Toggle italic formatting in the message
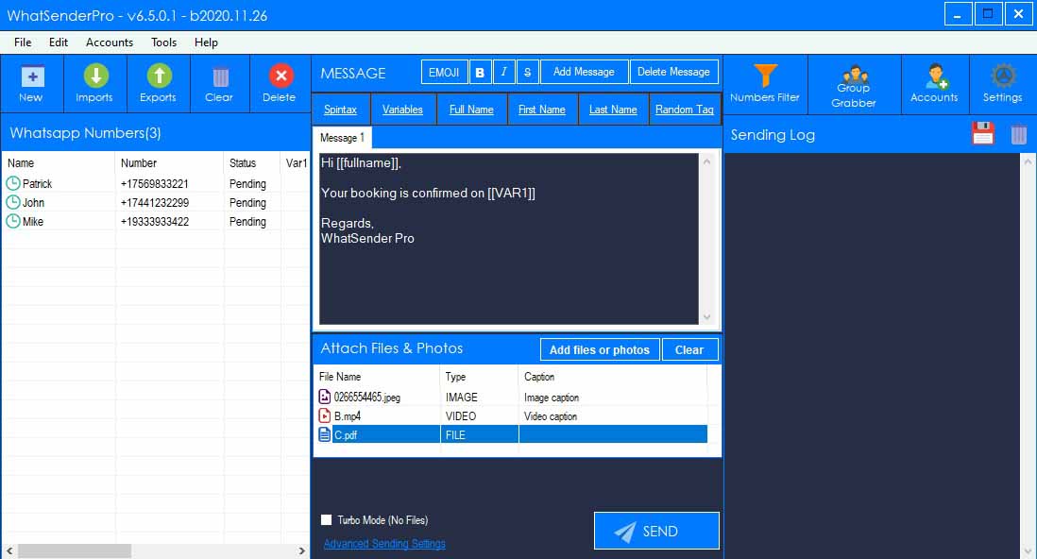Image resolution: width=1037 pixels, height=559 pixels. click(503, 71)
